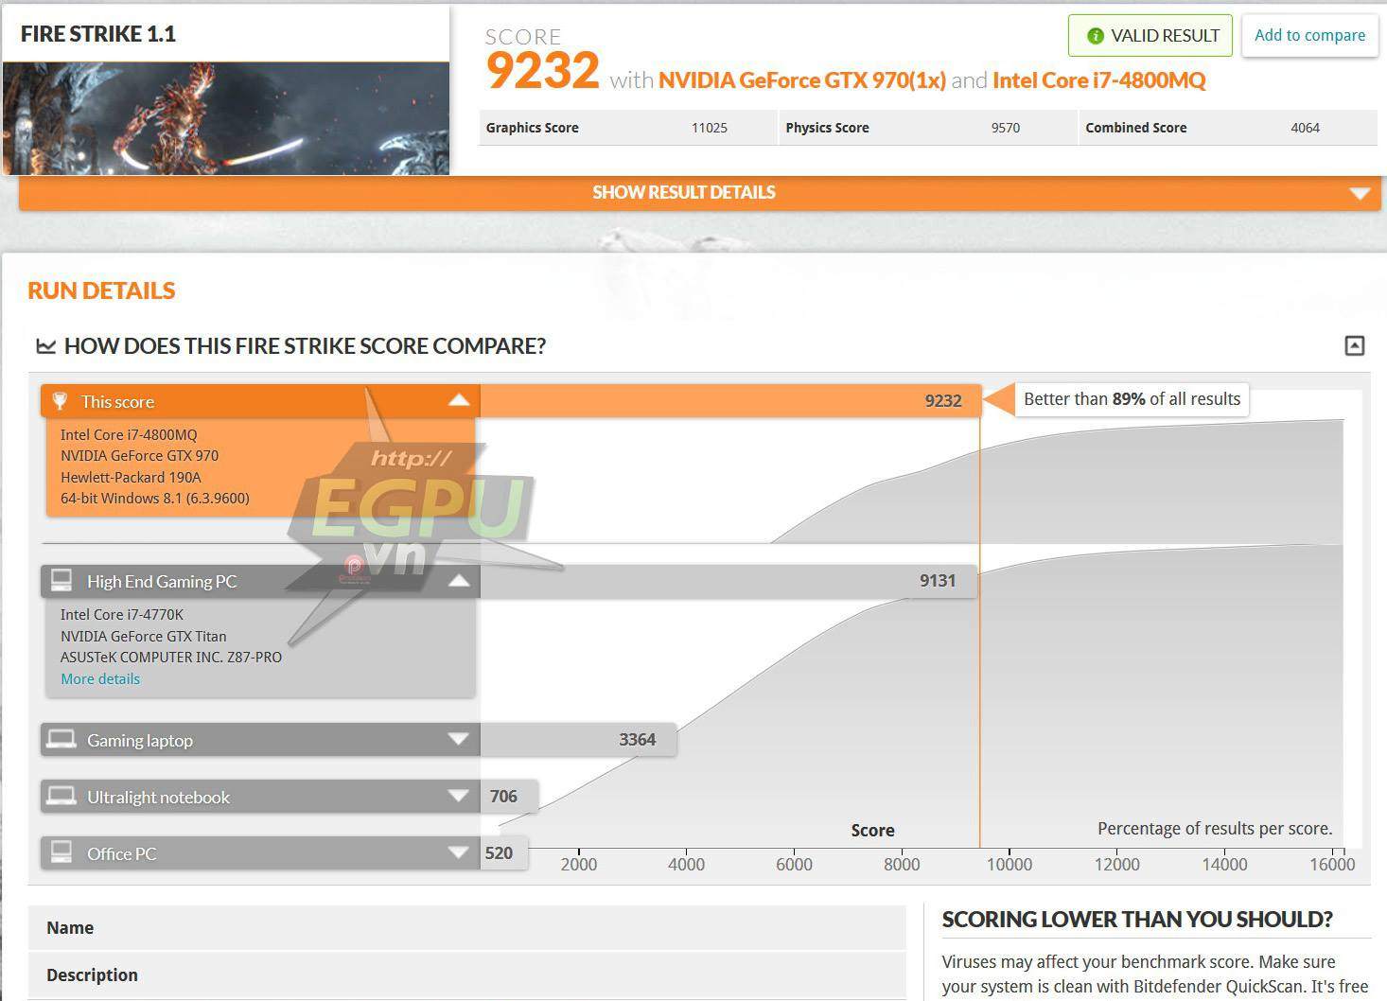1387x1001 pixels.
Task: Click the Physics Score value 9570
Action: pyautogui.click(x=1006, y=128)
